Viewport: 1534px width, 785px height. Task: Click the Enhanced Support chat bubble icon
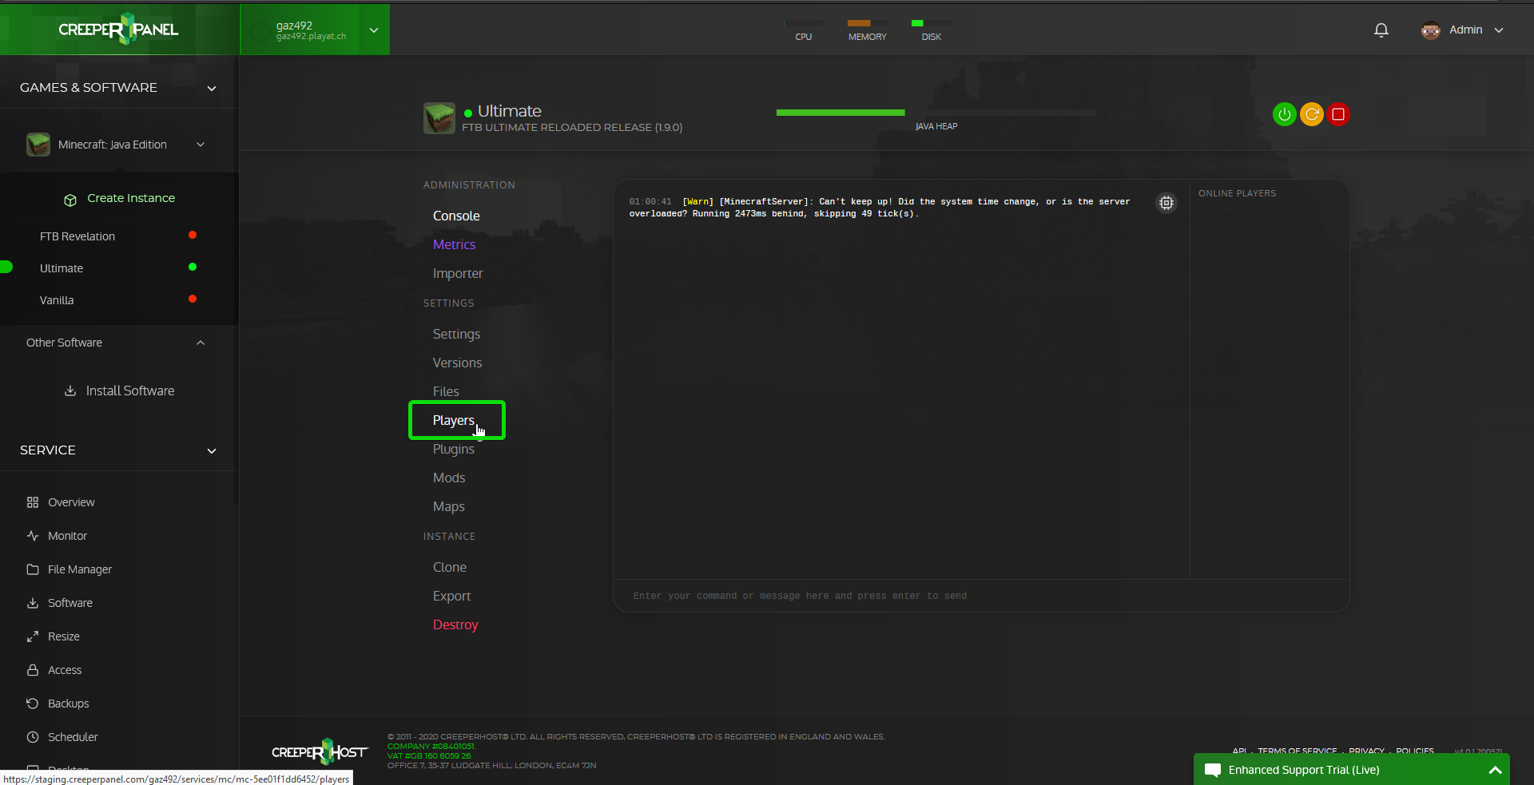tap(1213, 771)
